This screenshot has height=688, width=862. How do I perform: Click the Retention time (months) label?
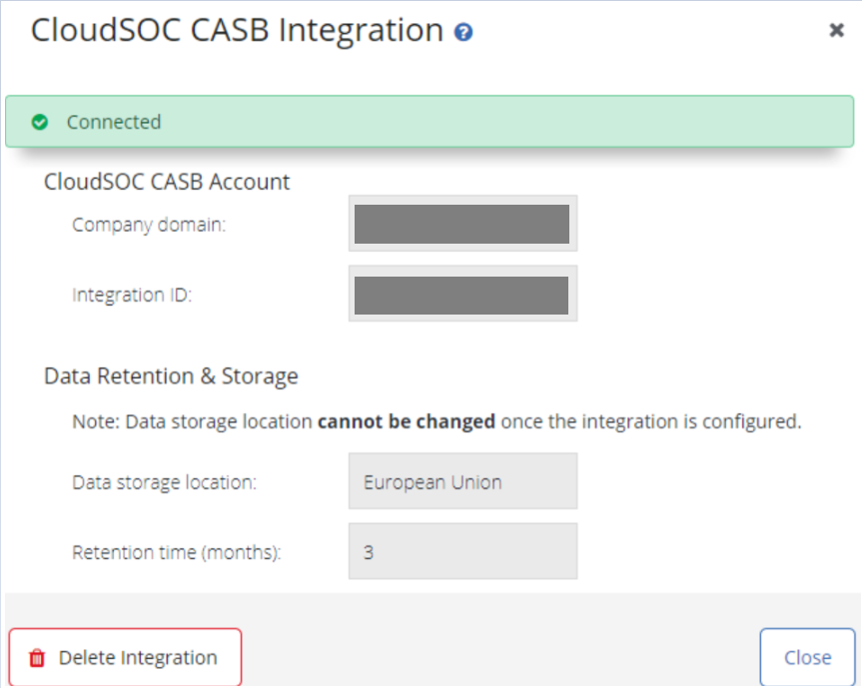pyautogui.click(x=176, y=551)
